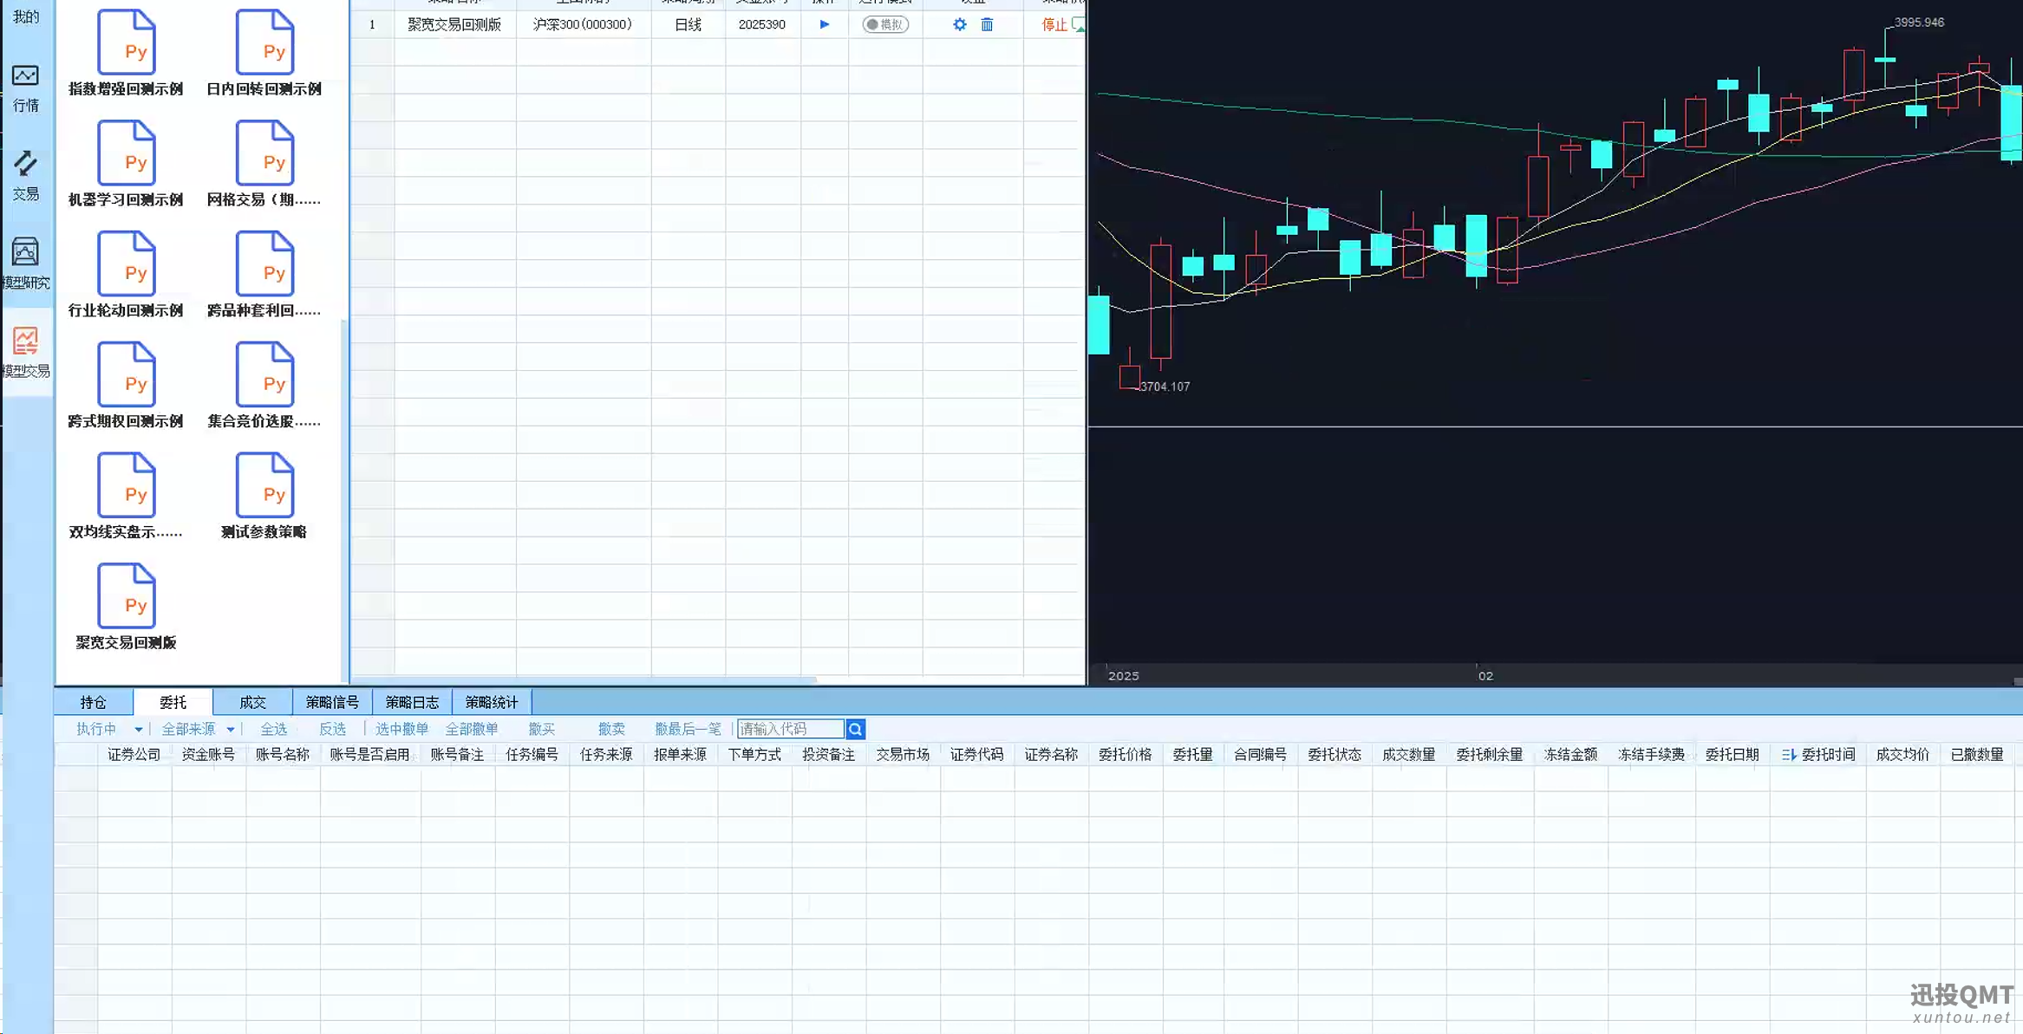The width and height of the screenshot is (2023, 1034).
Task: Click the 日线 period cell
Action: tap(688, 24)
